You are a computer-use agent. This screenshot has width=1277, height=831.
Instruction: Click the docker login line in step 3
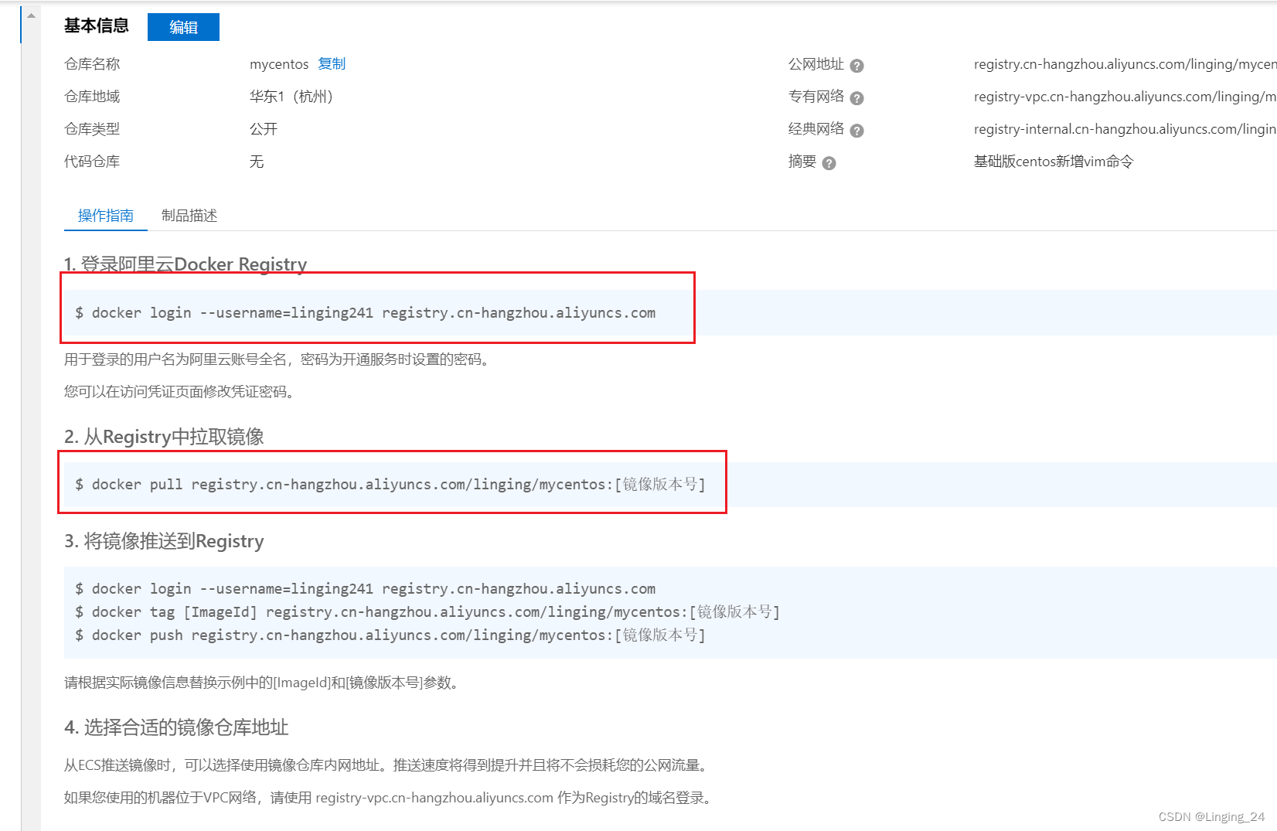pos(365,589)
